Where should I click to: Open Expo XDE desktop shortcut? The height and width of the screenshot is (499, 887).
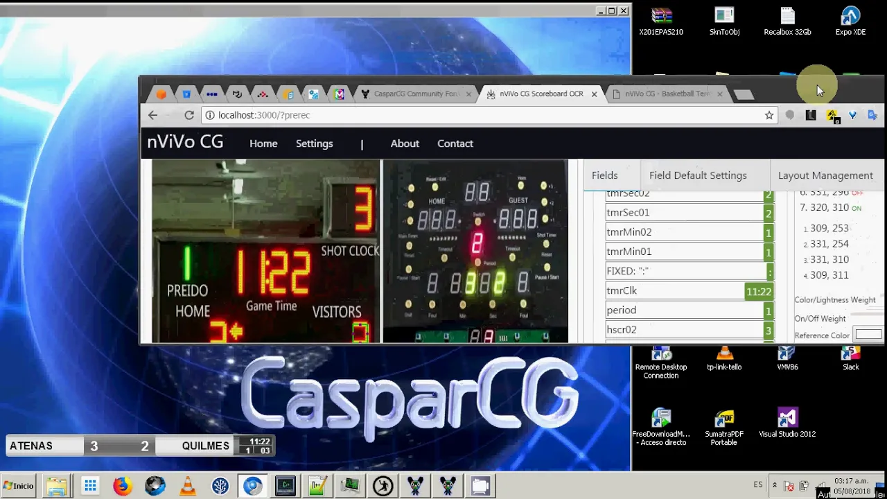[x=850, y=21]
